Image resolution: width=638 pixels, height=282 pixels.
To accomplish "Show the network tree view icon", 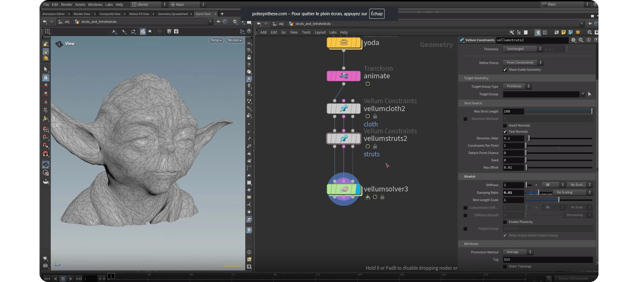I will [x=519, y=32].
